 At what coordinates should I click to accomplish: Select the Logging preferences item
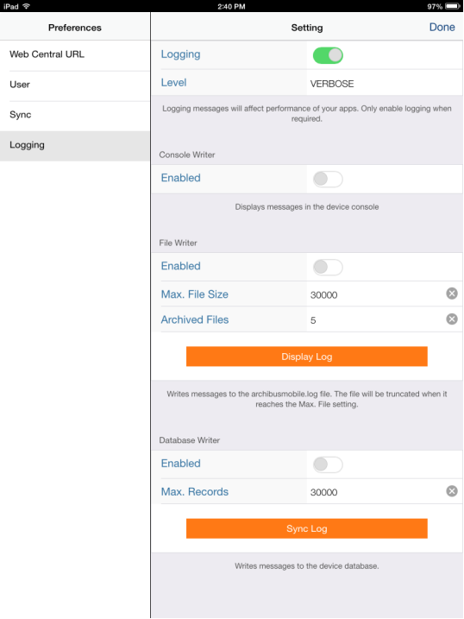click(x=75, y=145)
